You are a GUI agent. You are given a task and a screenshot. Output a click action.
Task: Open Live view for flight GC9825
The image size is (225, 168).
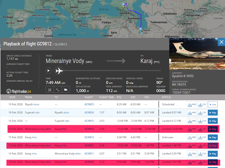pos(212,105)
